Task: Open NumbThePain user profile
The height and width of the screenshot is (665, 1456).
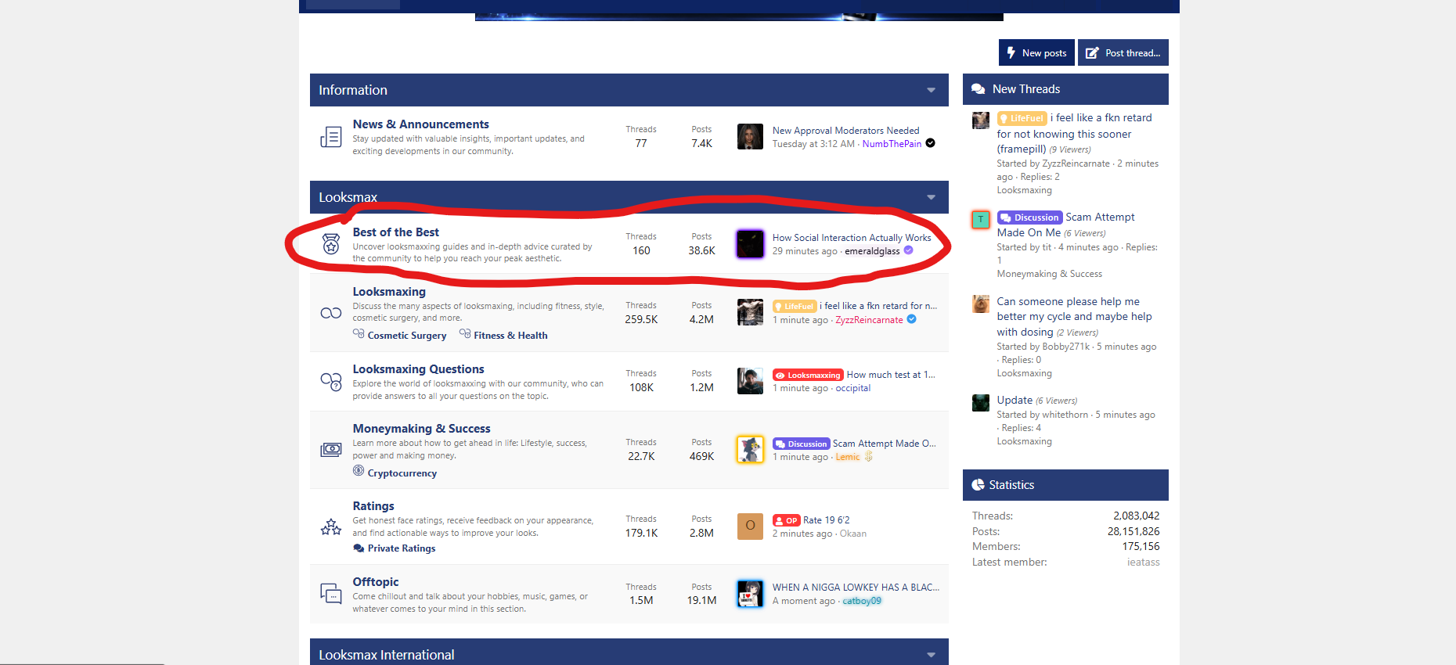Action: point(892,144)
